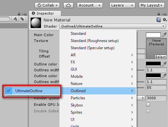Open the material help reference icon
Viewport: 168px width, 127px height.
coord(159,20)
